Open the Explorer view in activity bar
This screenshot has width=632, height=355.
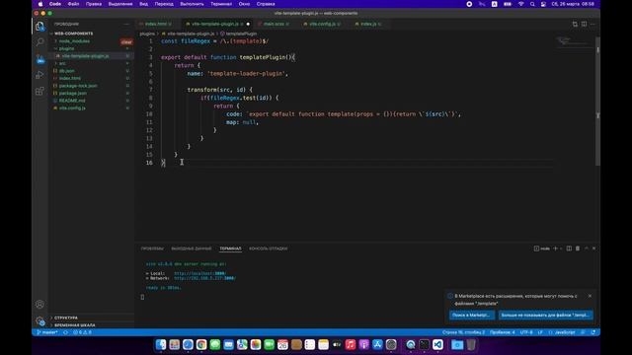tap(39, 27)
